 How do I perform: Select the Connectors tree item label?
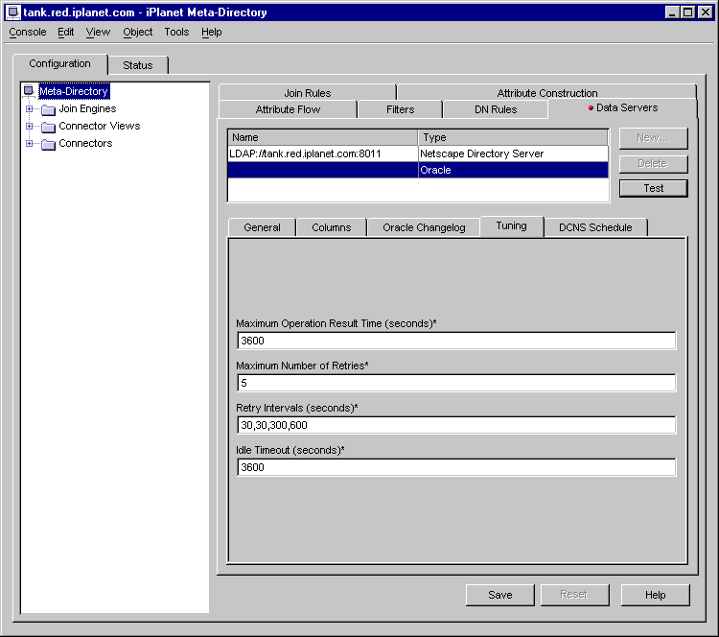pos(85,143)
